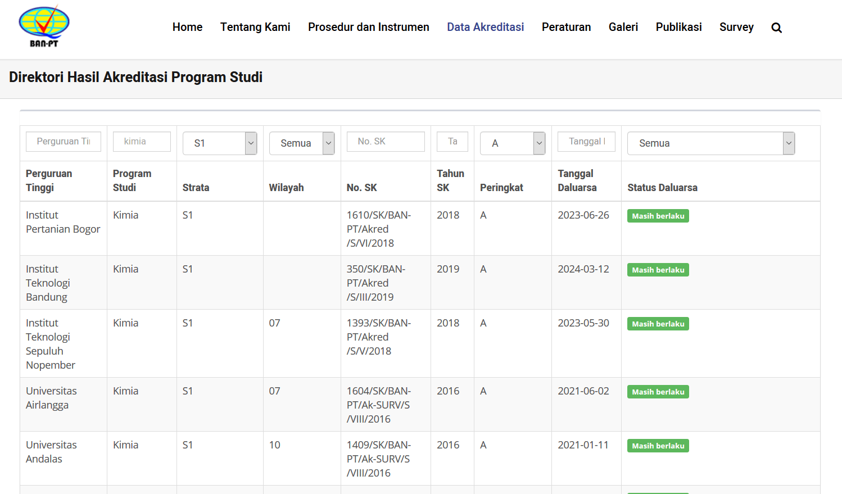Click SK number 350/SK/BAN-PT/Akred/S/III/2019

pyautogui.click(x=376, y=283)
